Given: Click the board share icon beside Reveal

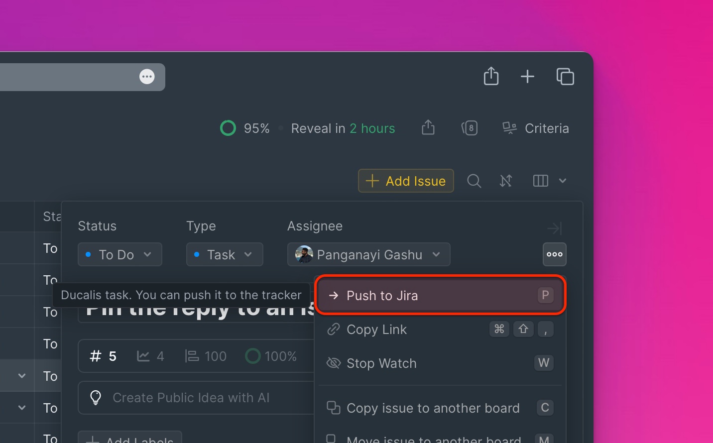Looking at the screenshot, I should click(428, 128).
